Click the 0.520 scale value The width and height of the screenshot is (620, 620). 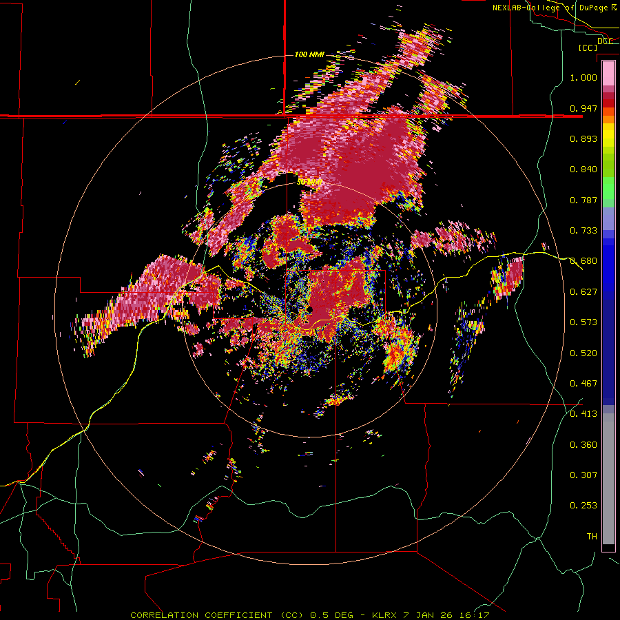click(583, 353)
